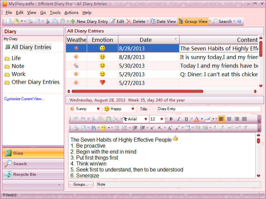Open the Recycle Bin pane

point(33,174)
